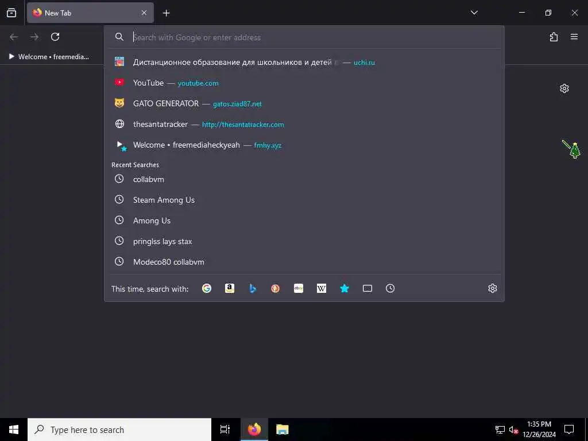Open the network status tray icon
This screenshot has width=588, height=441.
pyautogui.click(x=500, y=430)
